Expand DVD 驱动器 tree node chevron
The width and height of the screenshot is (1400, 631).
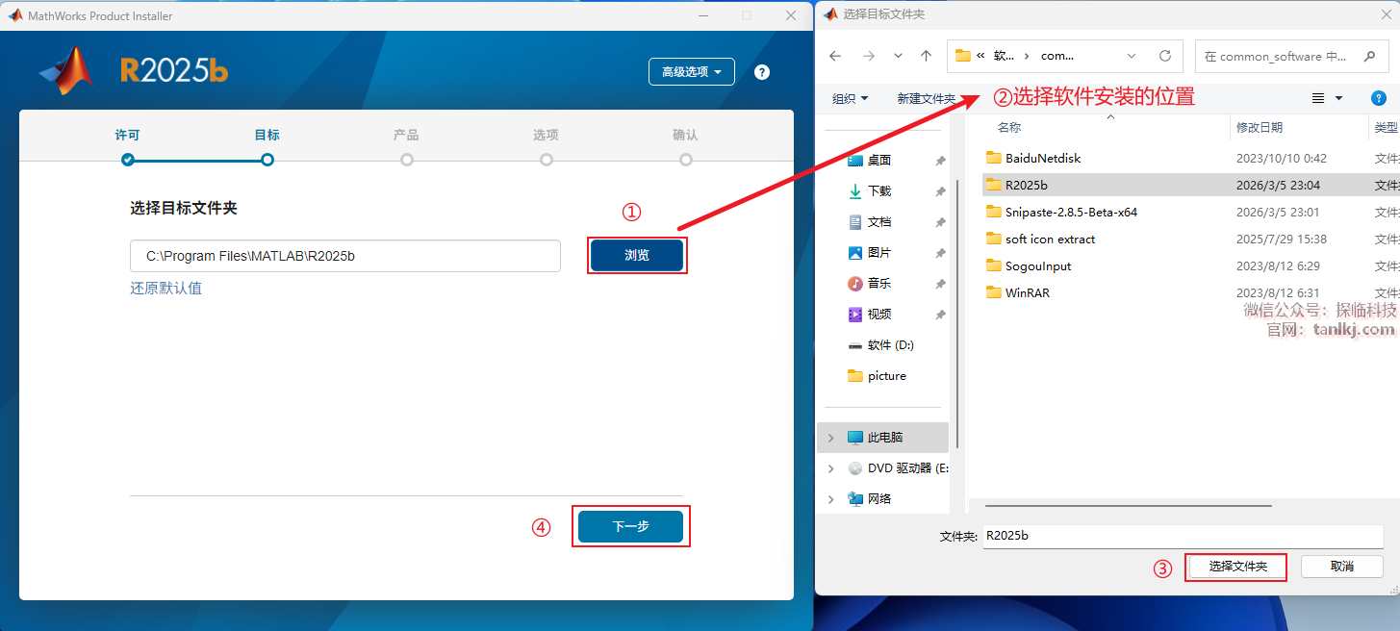831,468
